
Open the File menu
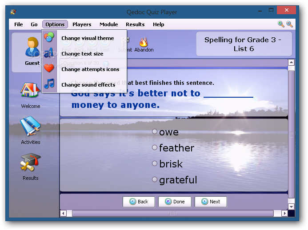click(19, 24)
